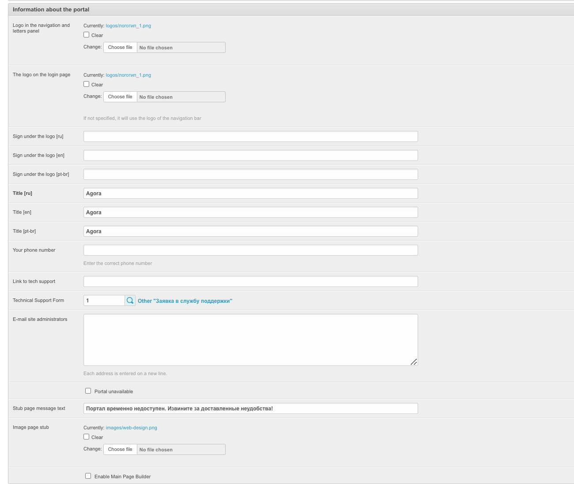Focus the Link to tech support field
The width and height of the screenshot is (574, 484).
pos(250,282)
